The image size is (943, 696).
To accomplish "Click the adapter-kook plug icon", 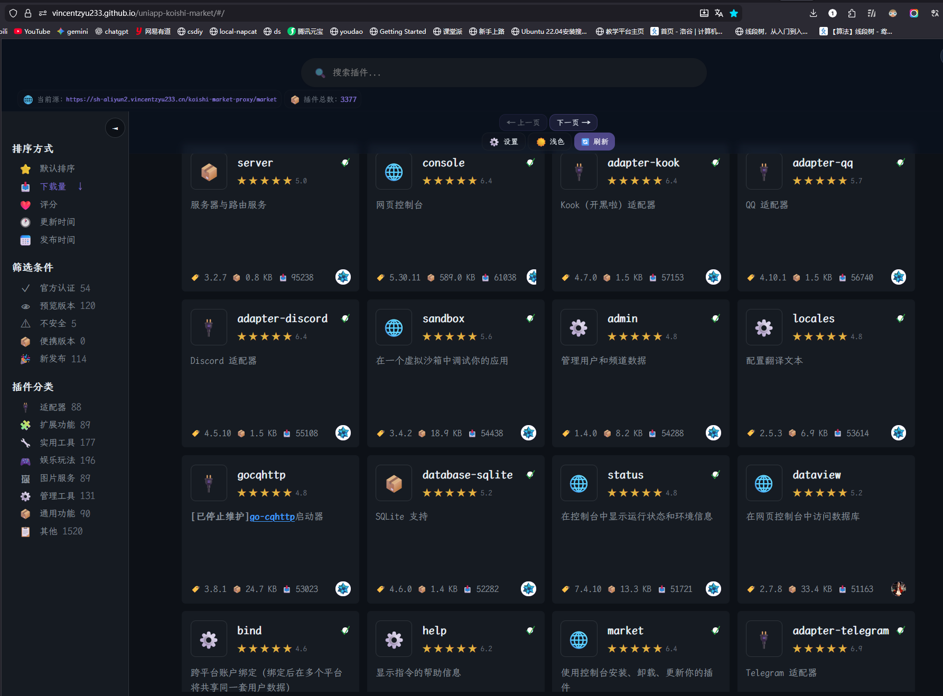I will coord(578,172).
